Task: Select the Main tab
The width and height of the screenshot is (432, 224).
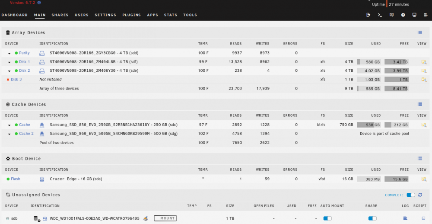Action: [x=40, y=15]
